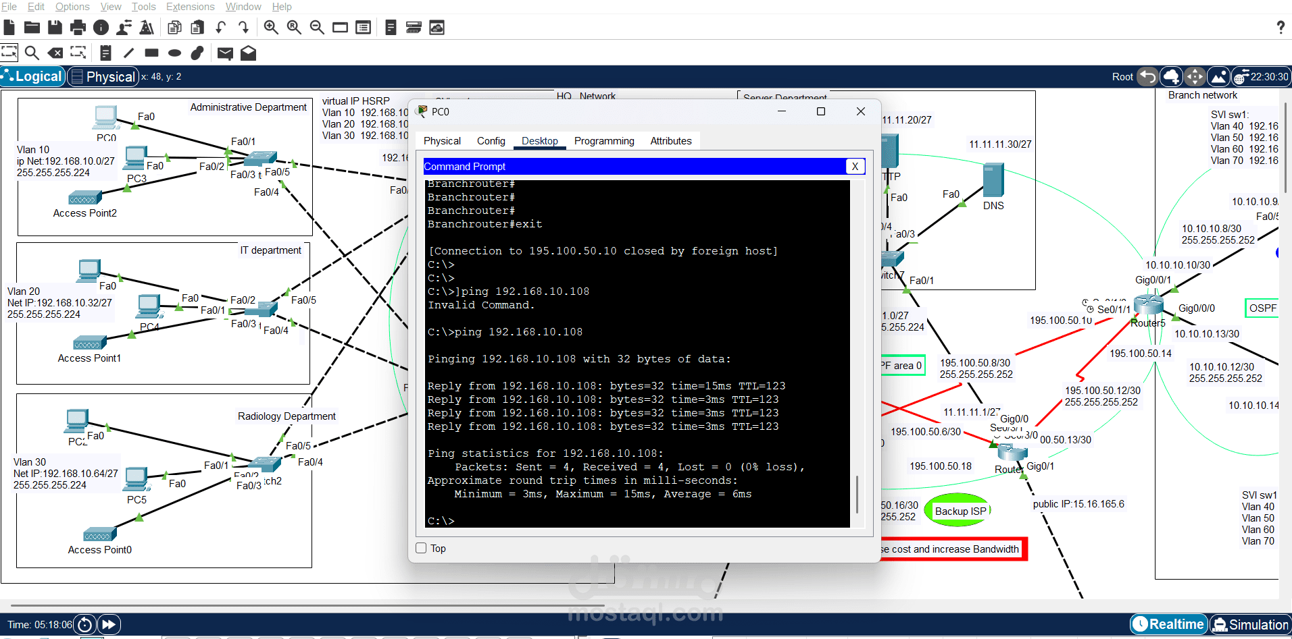Redo the action in the toolbar
The width and height of the screenshot is (1292, 639).
(x=243, y=28)
